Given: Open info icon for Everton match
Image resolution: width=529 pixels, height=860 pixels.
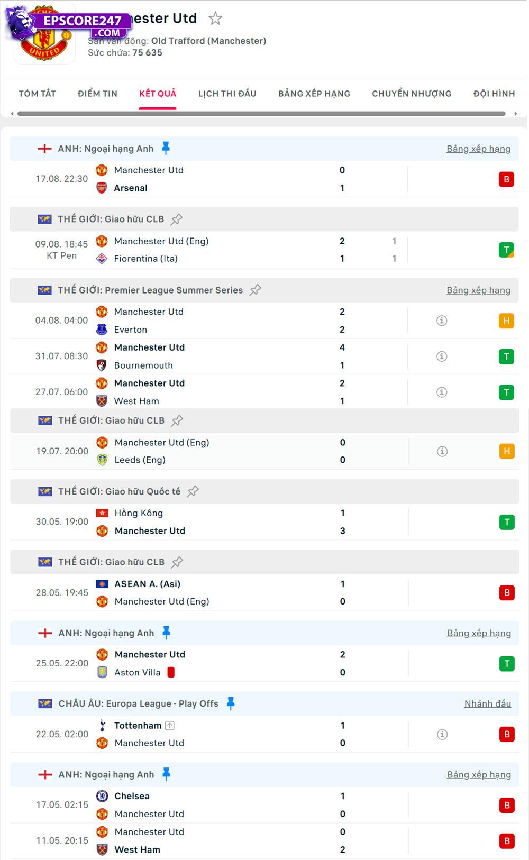Looking at the screenshot, I should click(x=442, y=321).
